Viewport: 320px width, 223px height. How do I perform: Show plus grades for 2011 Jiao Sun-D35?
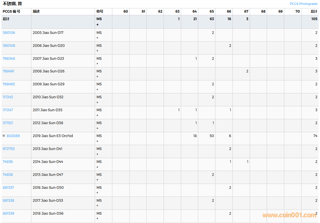97,115
